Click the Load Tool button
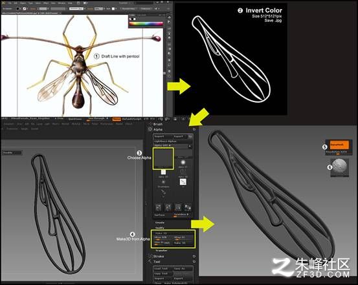Viewport: 358px width, 285px height. click(162, 269)
